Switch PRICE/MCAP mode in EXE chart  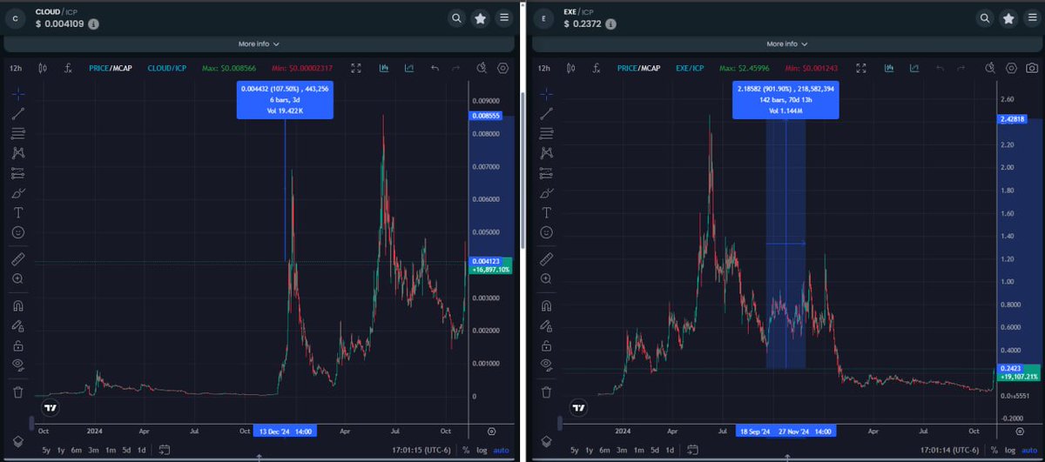[638, 68]
